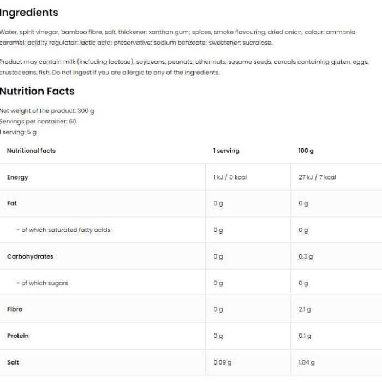The width and height of the screenshot is (382, 382).
Task: Click the Nutrition Facts heading
Action: pyautogui.click(x=37, y=91)
